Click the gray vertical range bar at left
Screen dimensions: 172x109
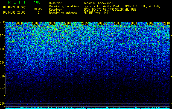tap(5, 84)
